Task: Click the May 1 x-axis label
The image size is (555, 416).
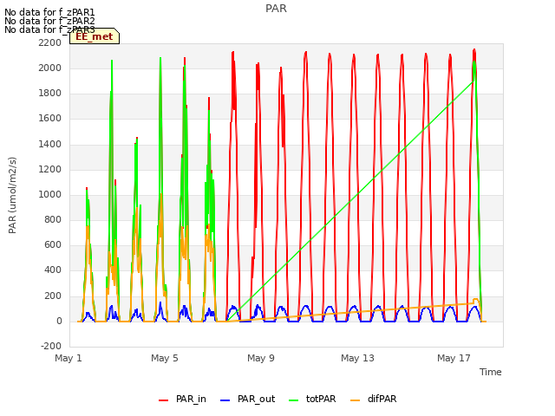Action: [69, 358]
